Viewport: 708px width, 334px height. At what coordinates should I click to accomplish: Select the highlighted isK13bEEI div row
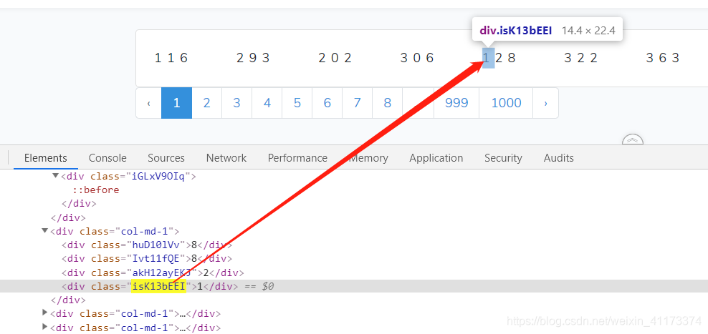354,286
